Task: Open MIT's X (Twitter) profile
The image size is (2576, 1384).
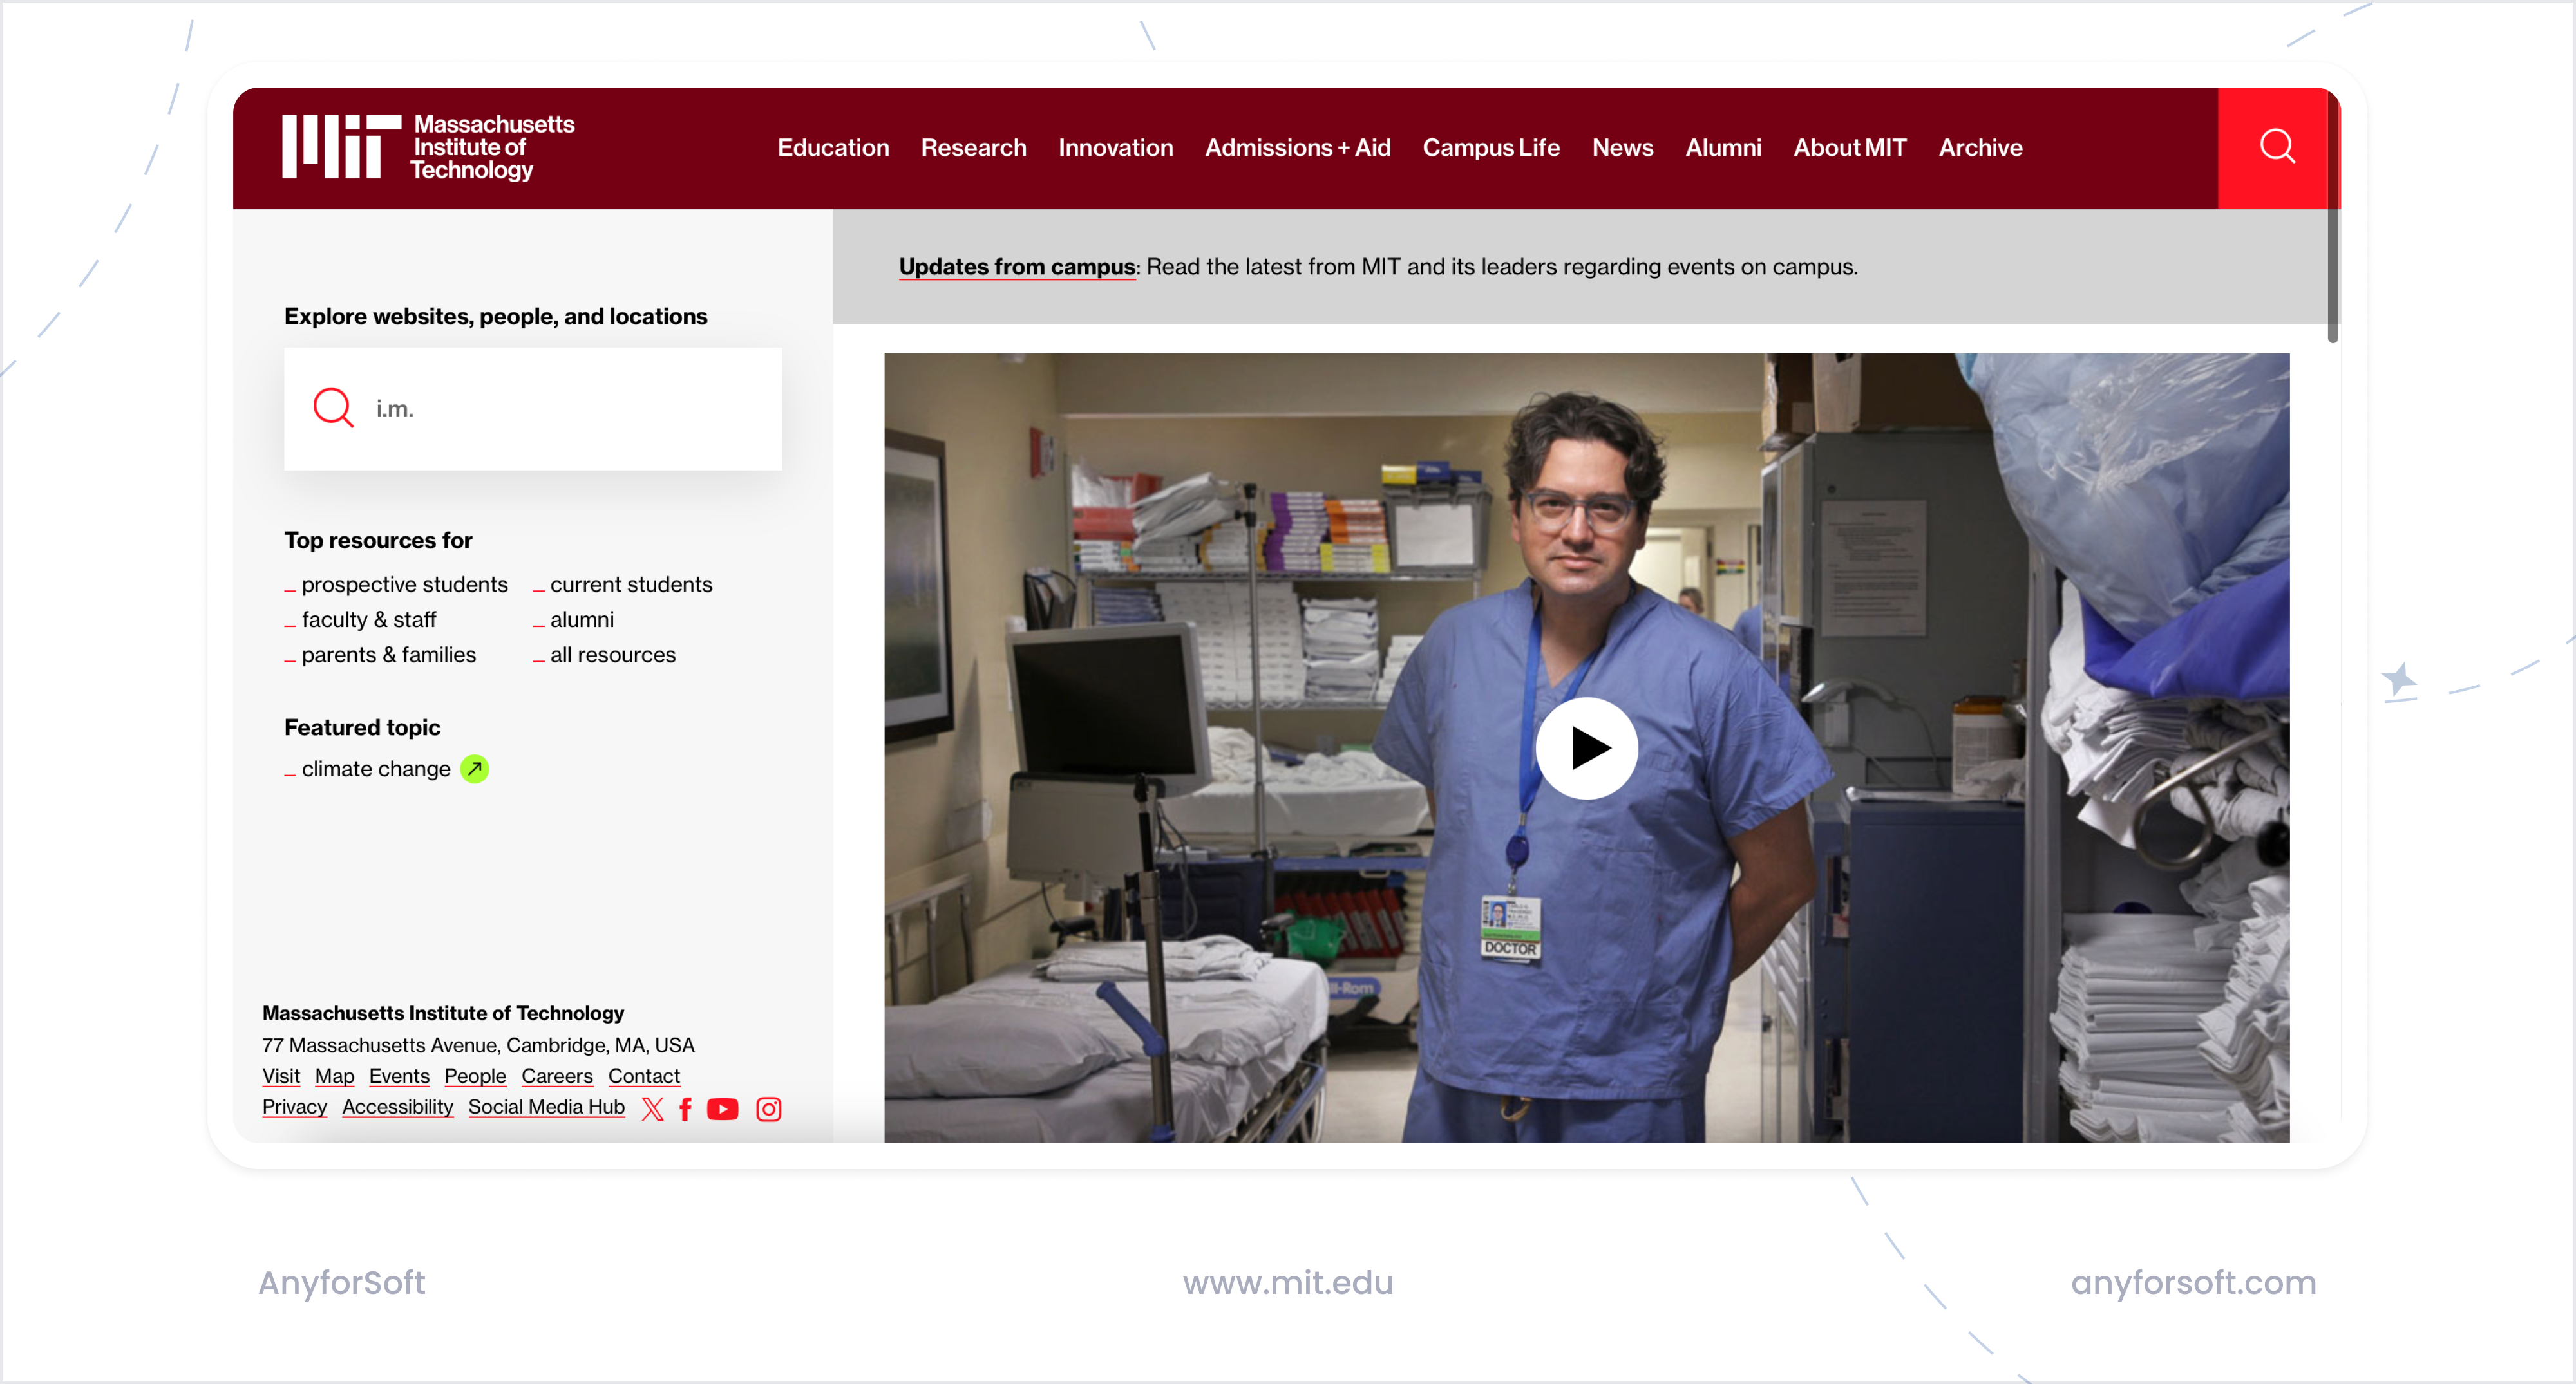Action: (x=652, y=1108)
